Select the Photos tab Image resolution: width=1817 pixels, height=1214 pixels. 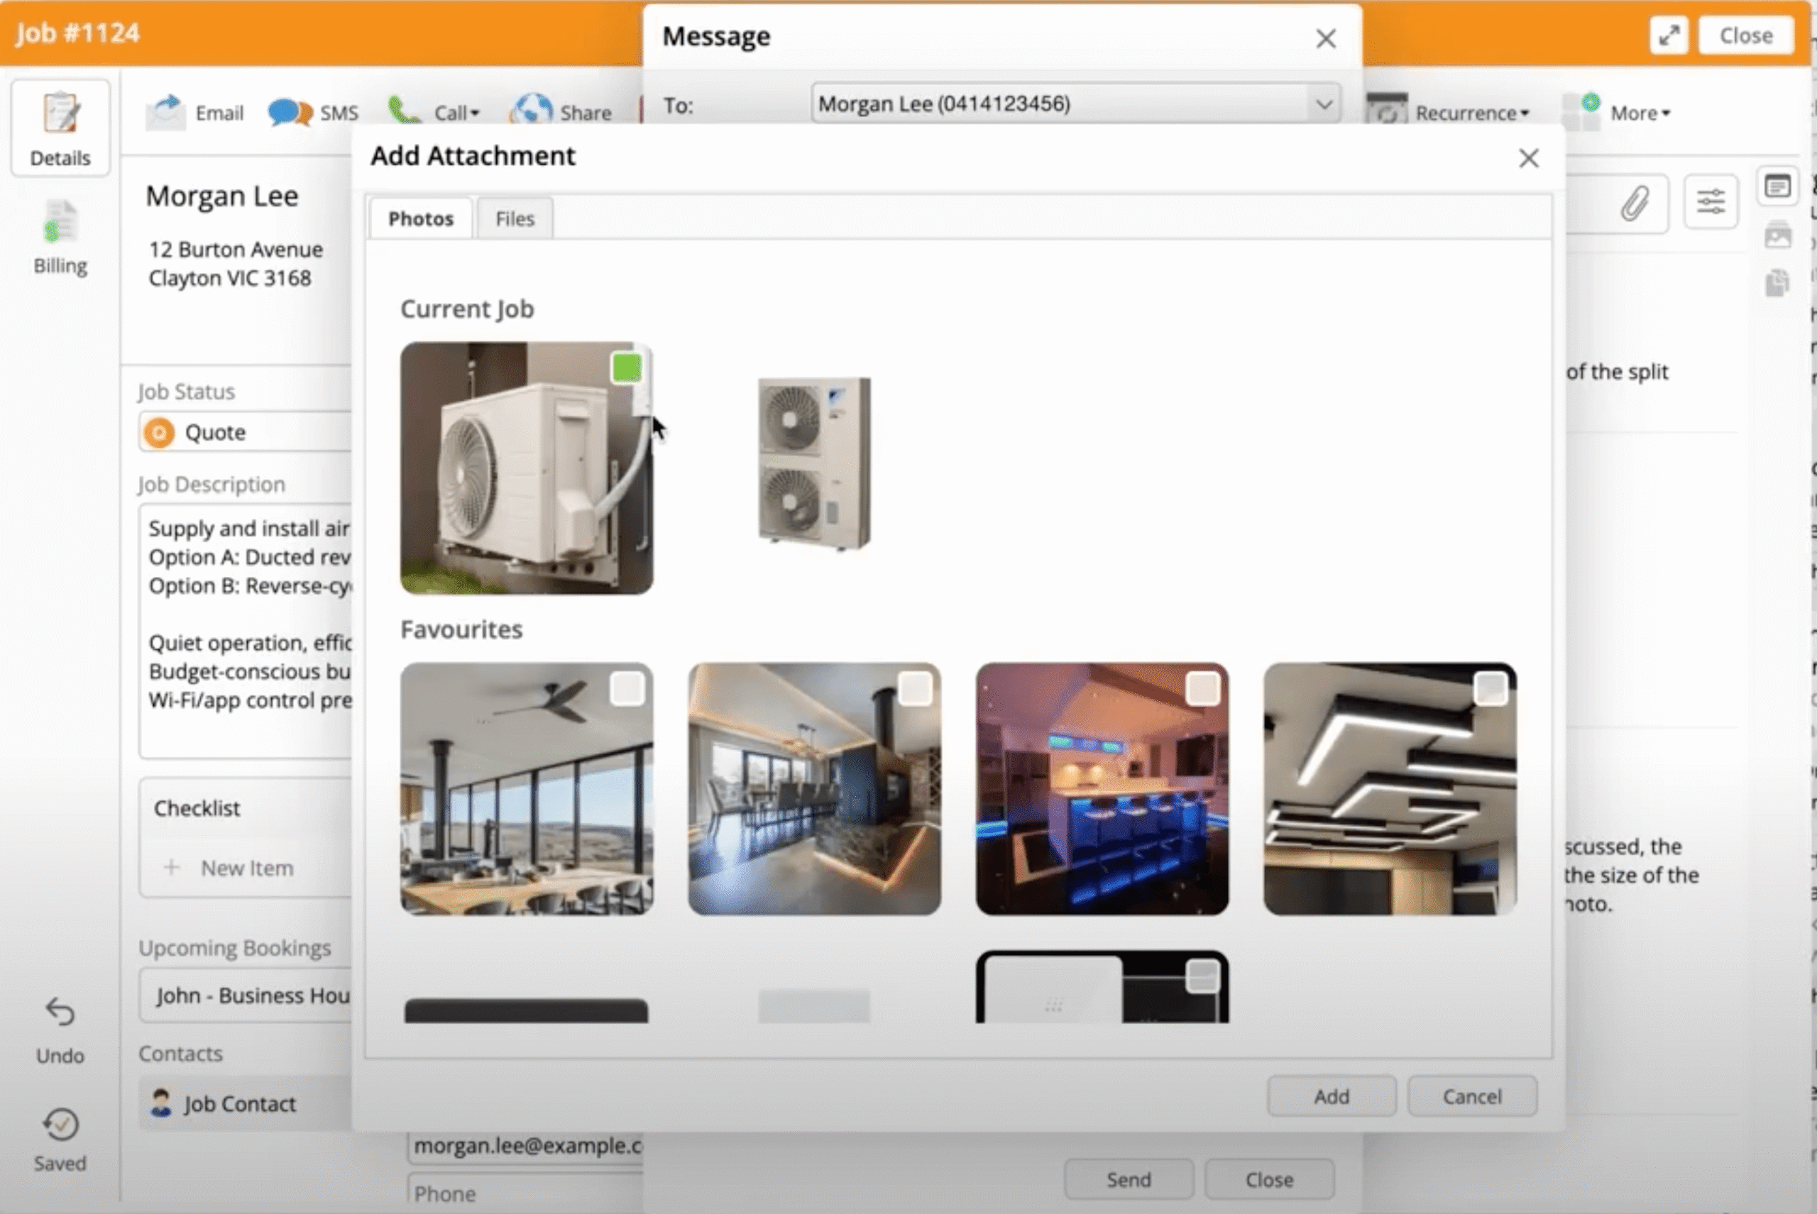[x=421, y=219]
